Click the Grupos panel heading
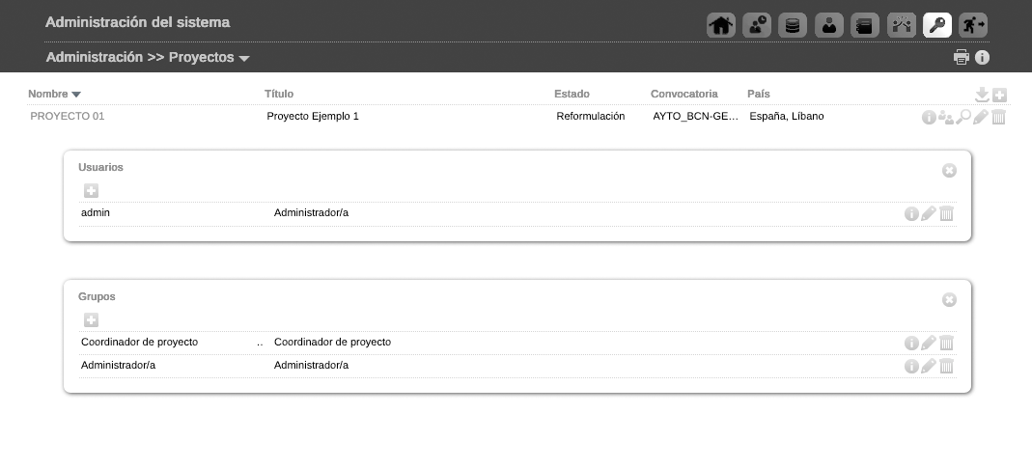The height and width of the screenshot is (469, 1032). [x=97, y=296]
